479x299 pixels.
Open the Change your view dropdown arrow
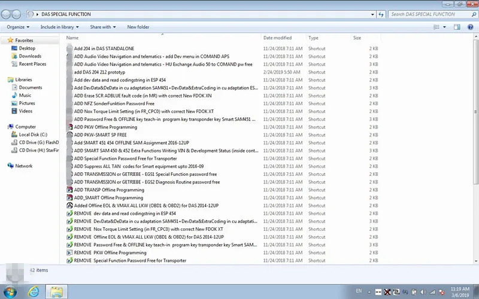[444, 27]
